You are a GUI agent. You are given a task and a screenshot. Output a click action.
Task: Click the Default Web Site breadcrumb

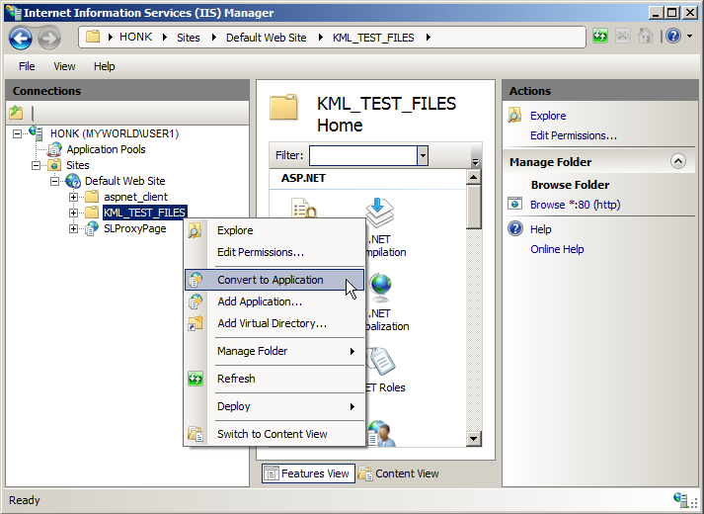point(266,38)
